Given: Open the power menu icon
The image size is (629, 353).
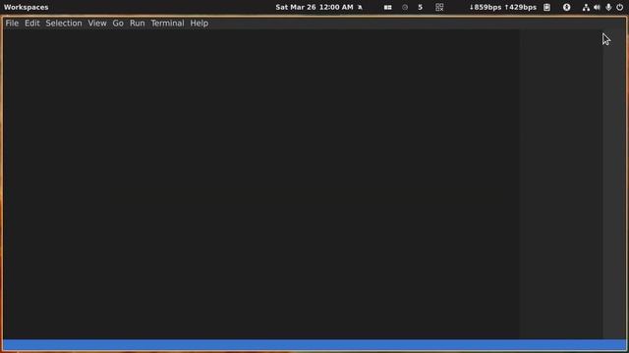Looking at the screenshot, I should (x=620, y=7).
